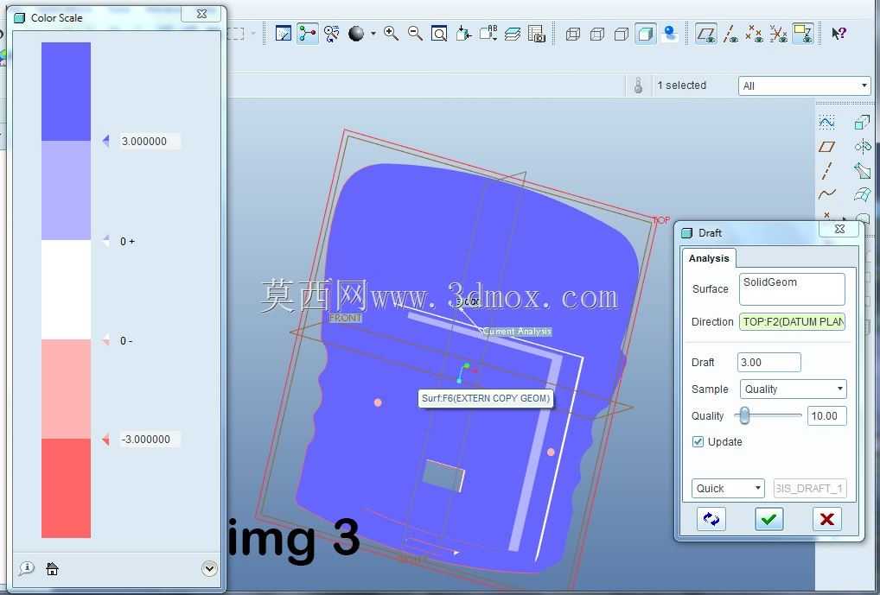Image resolution: width=880 pixels, height=595 pixels.
Task: Toggle the Spin Center icon
Action: pyautogui.click(x=308, y=34)
